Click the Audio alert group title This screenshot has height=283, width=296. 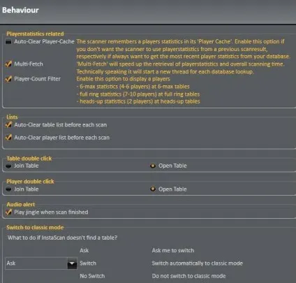[x=21, y=205]
